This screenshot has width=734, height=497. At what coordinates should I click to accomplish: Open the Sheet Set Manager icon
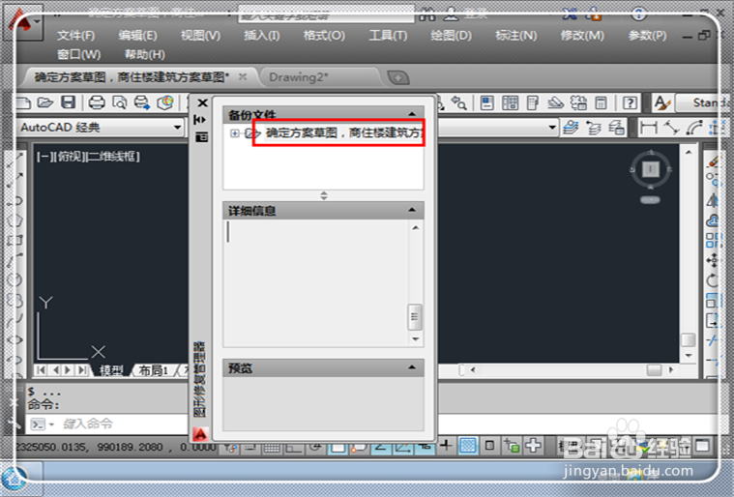click(x=555, y=102)
